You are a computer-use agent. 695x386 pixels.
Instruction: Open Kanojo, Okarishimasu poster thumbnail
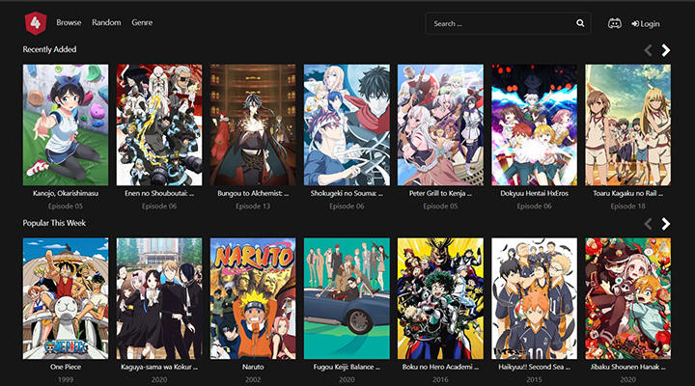coord(66,124)
